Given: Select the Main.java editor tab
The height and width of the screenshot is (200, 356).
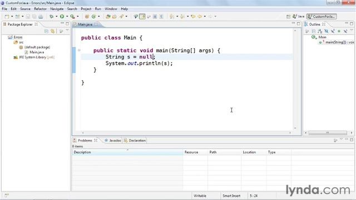Looking at the screenshot, I should pos(85,24).
